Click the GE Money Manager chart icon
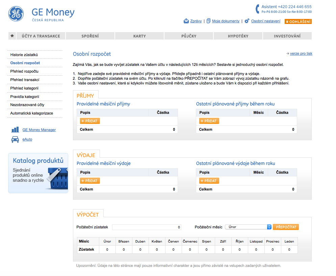This screenshot has width=336, height=276. 15,129
